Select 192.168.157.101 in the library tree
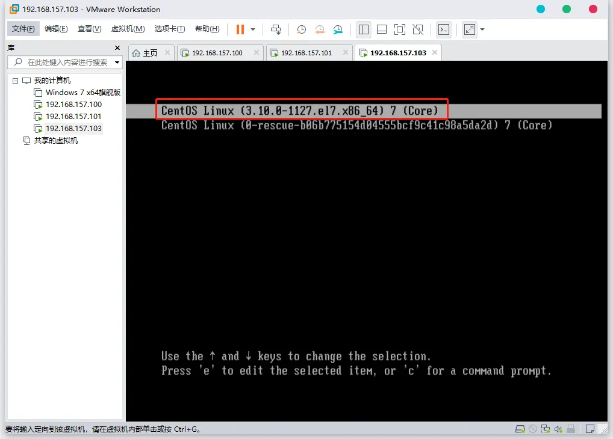613x439 pixels. point(73,117)
